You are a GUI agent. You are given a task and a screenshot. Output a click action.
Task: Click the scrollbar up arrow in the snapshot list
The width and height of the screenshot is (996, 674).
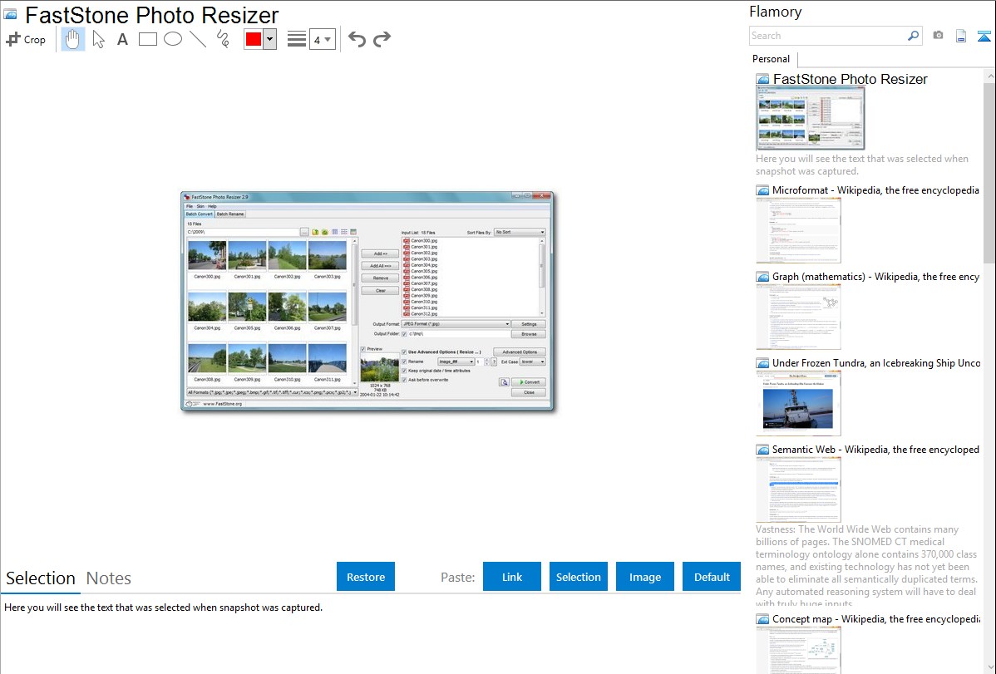989,76
